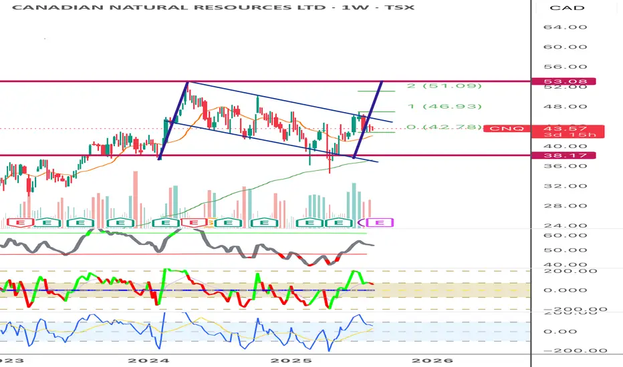Click 36.00 on the price scale

[565, 166]
